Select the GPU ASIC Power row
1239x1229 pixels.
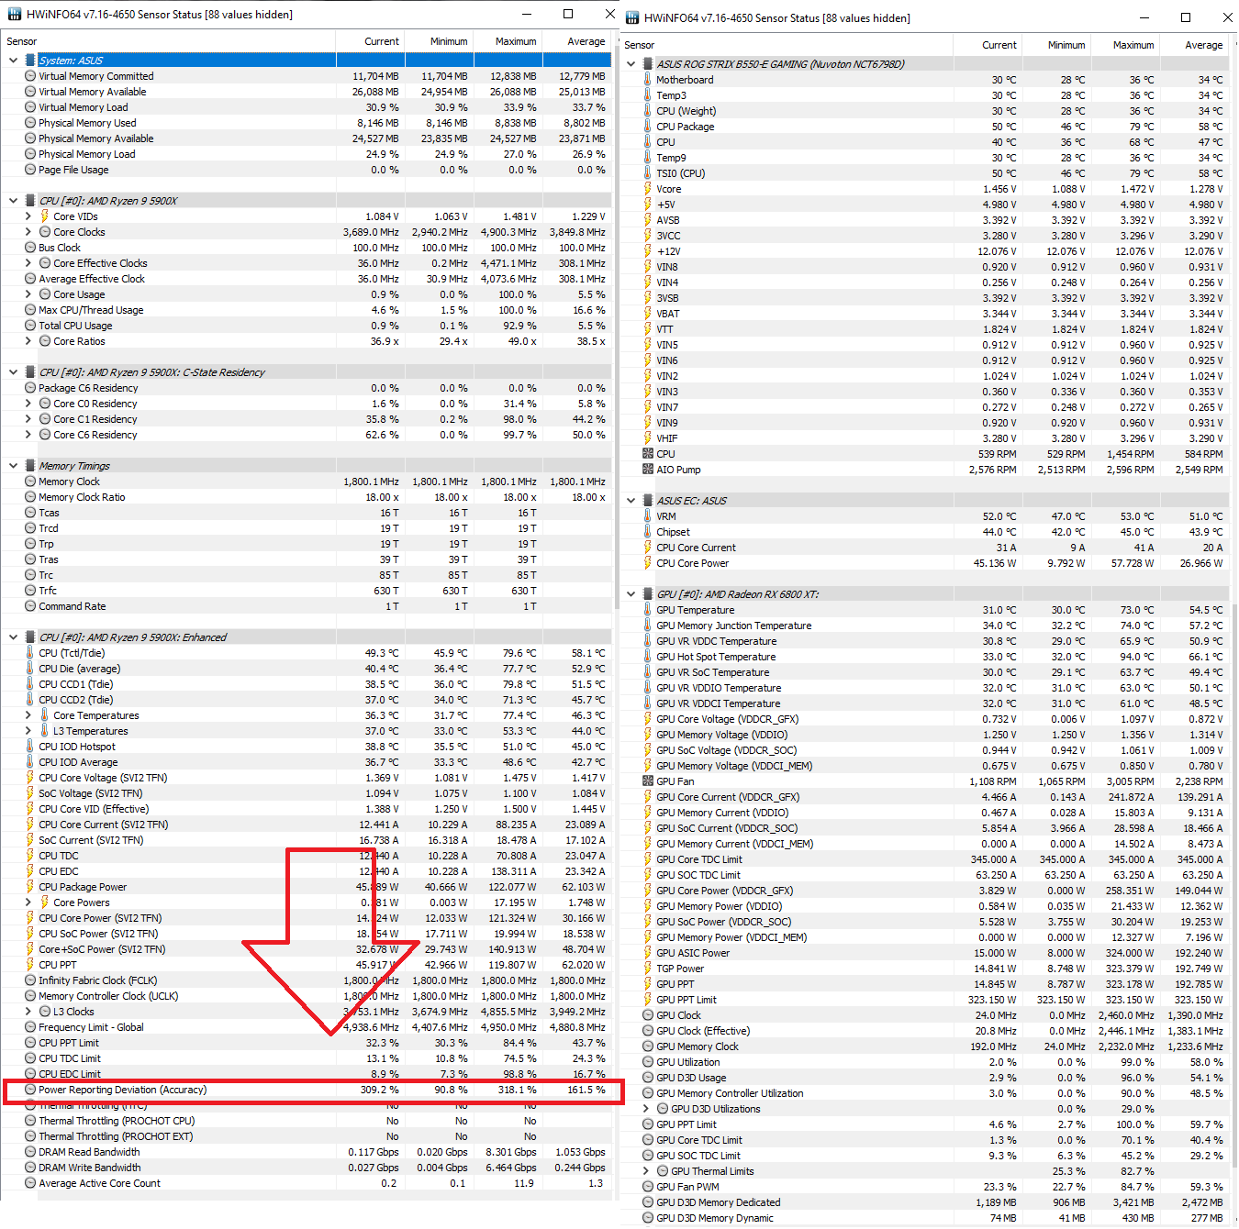coord(925,953)
